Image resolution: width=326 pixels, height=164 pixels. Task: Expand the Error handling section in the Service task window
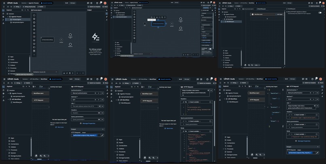point(205,45)
